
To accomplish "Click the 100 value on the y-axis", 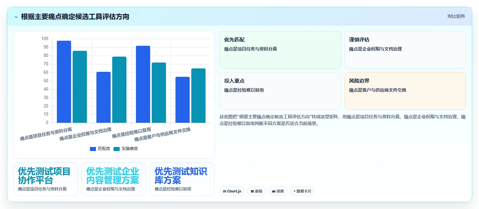I will click(45, 39).
